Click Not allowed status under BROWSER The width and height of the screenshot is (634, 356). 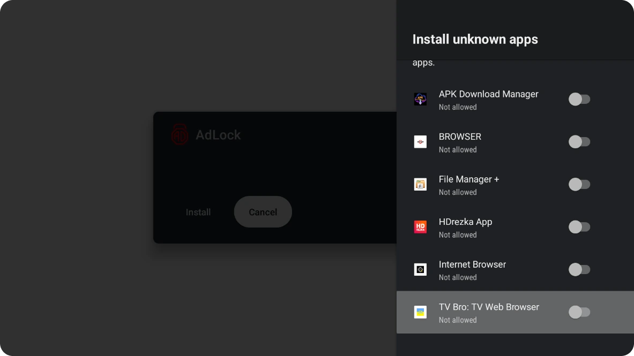458,149
